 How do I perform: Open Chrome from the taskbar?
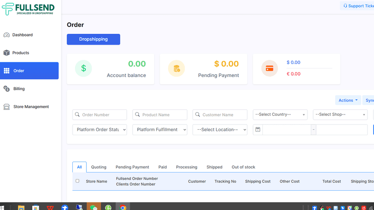click(123, 207)
